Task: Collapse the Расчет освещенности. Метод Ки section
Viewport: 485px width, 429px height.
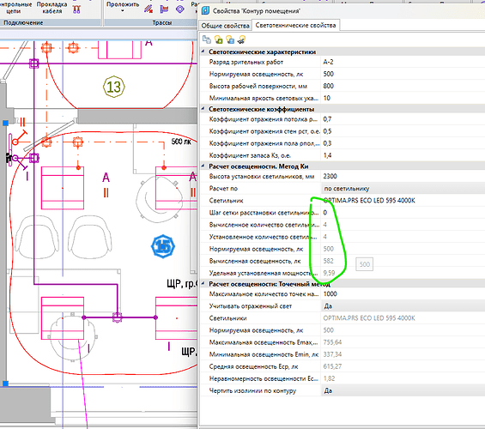Action: tap(203, 166)
